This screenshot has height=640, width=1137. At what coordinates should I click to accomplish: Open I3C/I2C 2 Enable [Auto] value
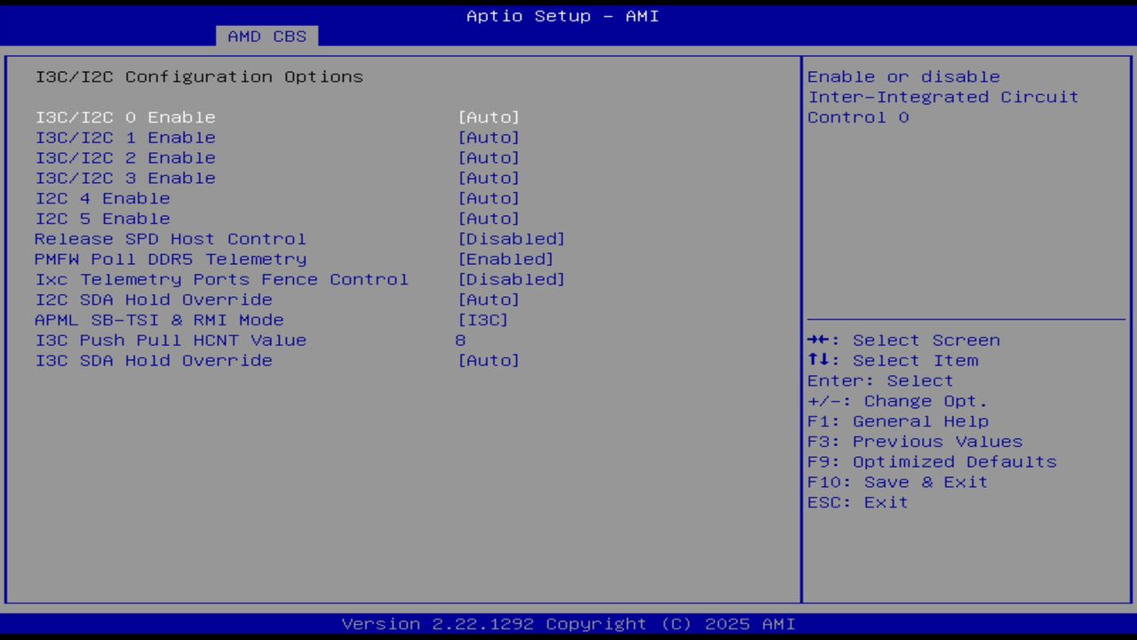[489, 158]
